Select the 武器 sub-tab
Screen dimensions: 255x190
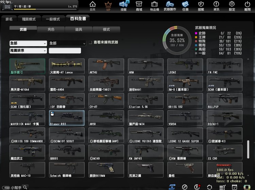pos(23,29)
